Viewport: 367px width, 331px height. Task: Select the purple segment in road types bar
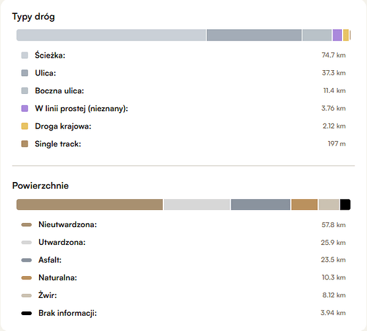coord(337,35)
